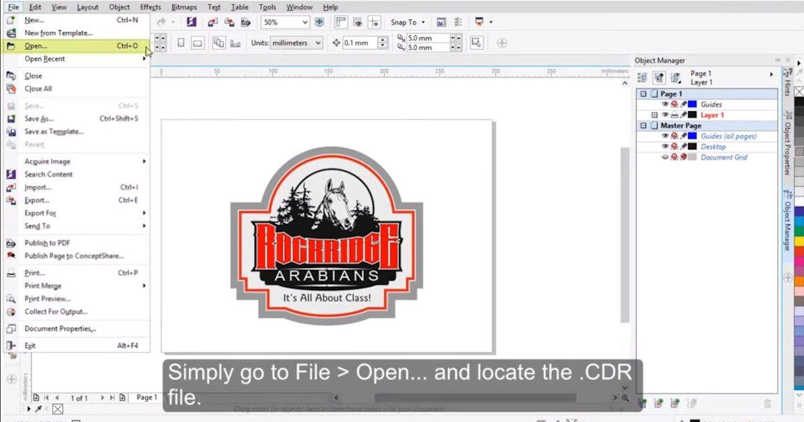Click the nudge distance 0.1 mm field
804x422 pixels.
pyautogui.click(x=359, y=43)
